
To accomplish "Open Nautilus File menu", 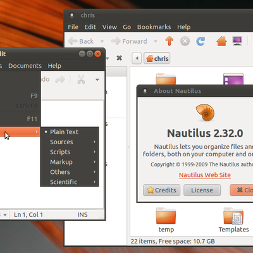I will [73, 27].
